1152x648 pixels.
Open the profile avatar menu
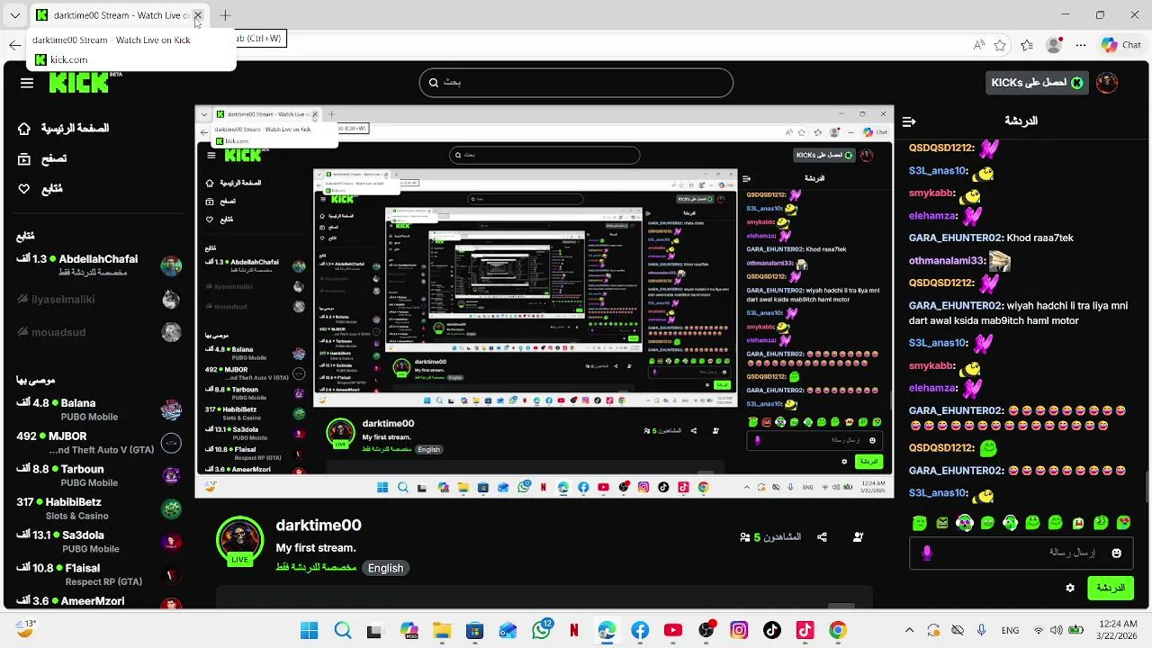tap(1107, 83)
